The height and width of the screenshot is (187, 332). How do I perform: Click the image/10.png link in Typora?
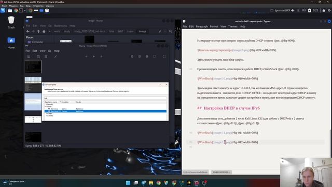[222, 78]
